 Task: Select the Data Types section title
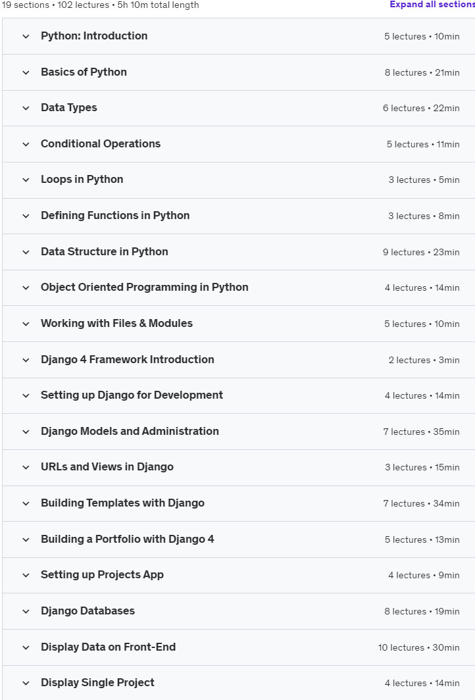68,108
